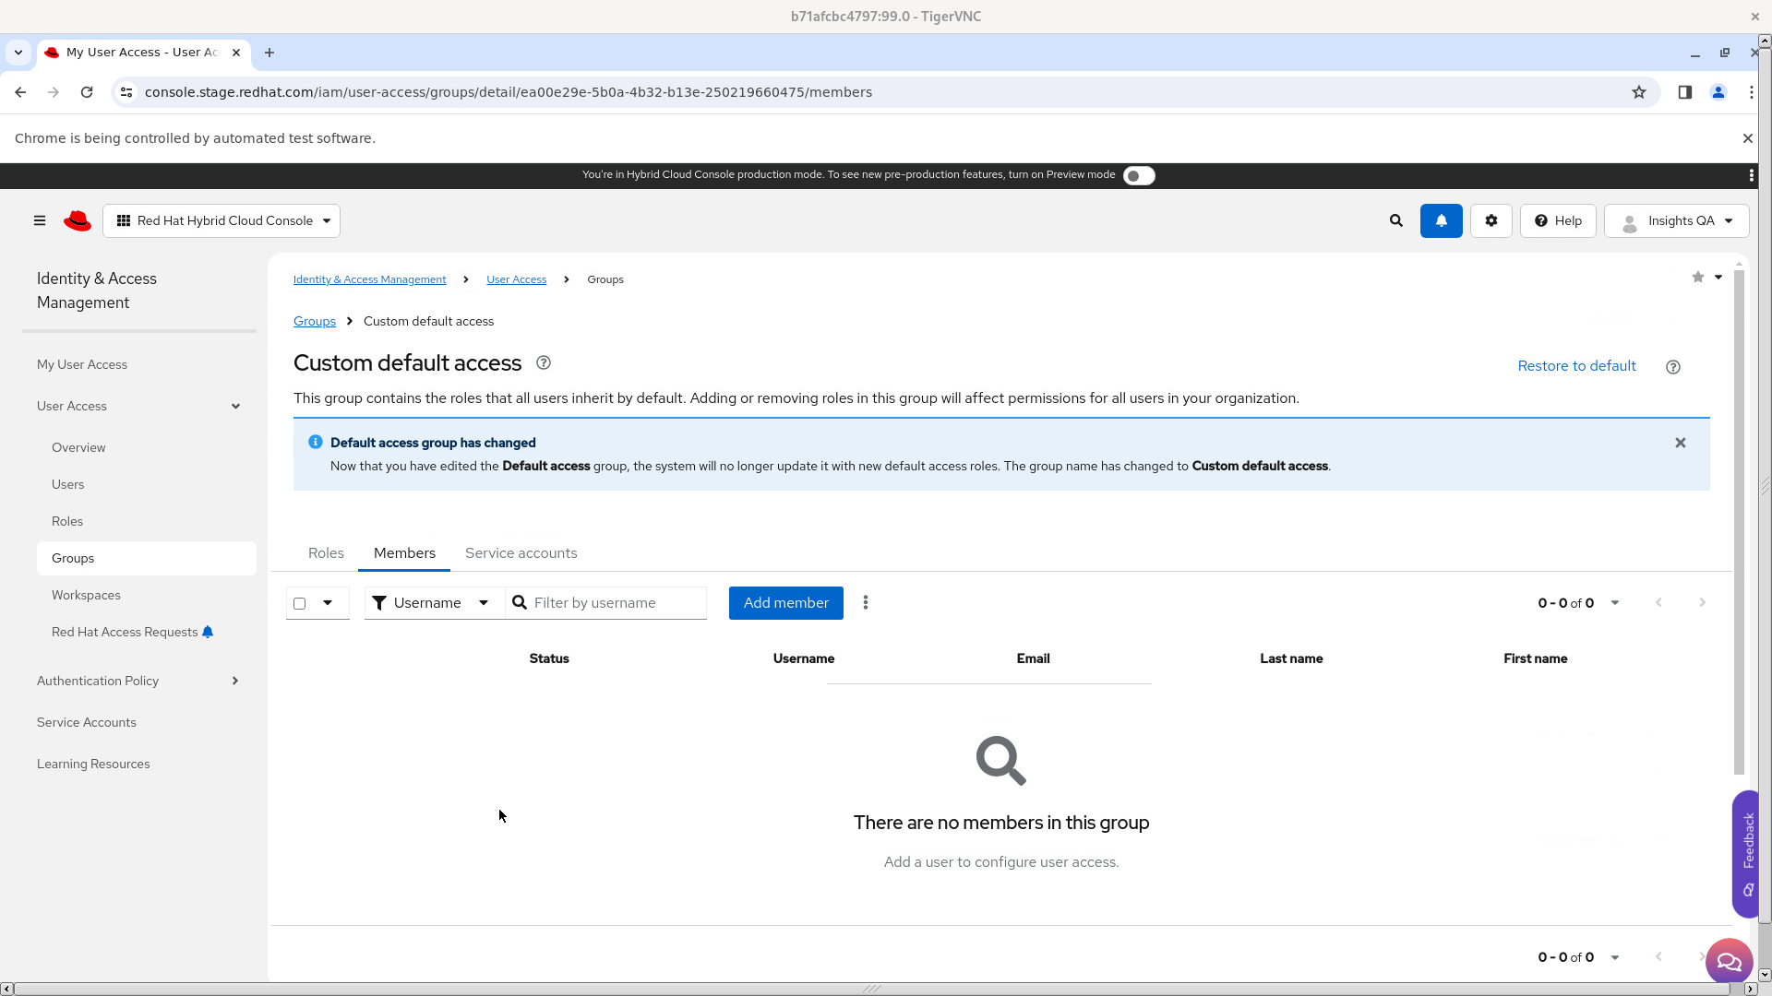This screenshot has height=996, width=1772.
Task: Open the hamburger navigation menu
Action: point(40,220)
